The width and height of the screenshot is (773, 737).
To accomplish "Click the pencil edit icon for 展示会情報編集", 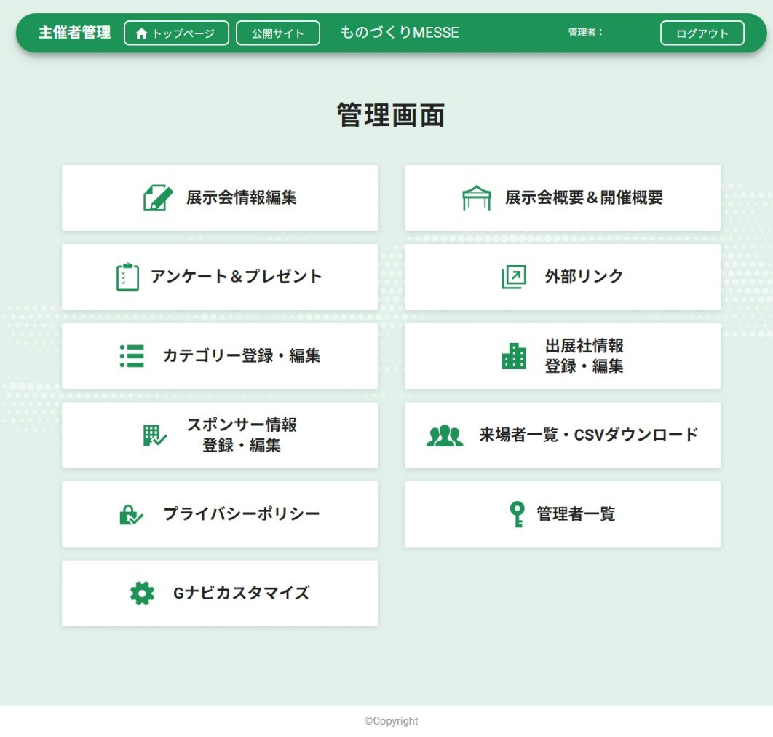I will pos(158,198).
